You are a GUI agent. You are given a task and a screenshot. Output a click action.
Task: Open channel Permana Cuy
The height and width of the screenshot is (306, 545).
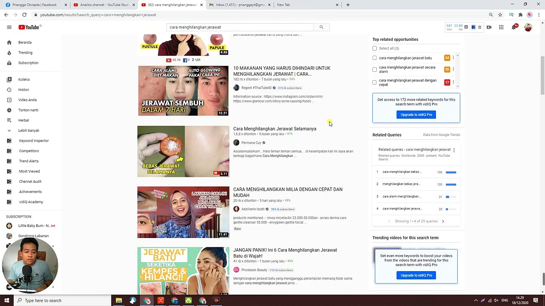coord(251,143)
